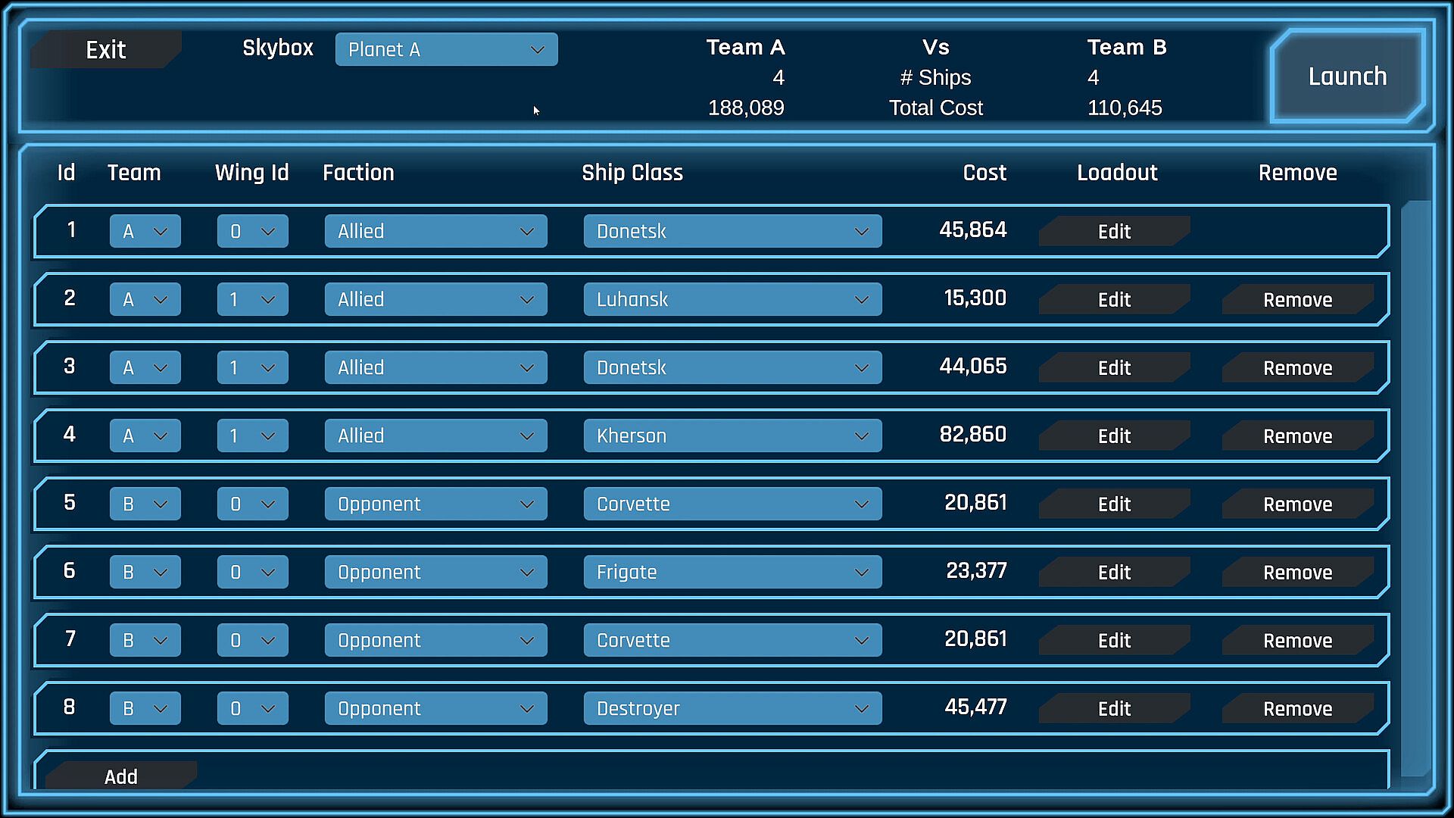Change team for ship 7

(x=145, y=640)
